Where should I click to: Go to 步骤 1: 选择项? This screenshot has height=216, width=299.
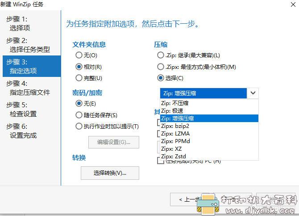tap(32, 23)
